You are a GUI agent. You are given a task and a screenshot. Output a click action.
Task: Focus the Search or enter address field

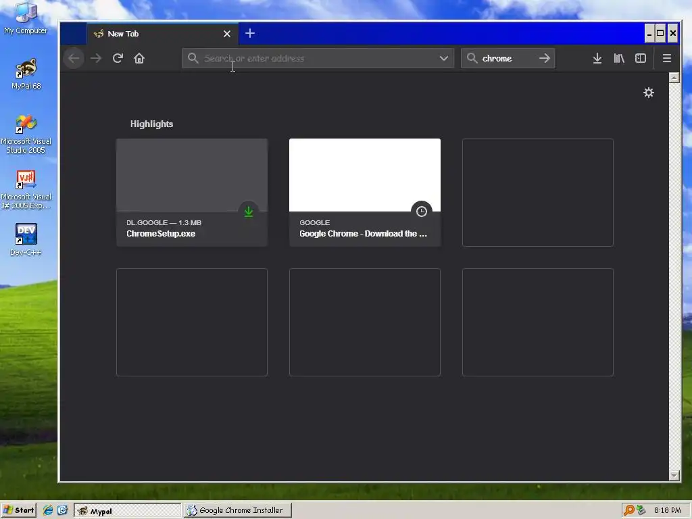tap(318, 58)
